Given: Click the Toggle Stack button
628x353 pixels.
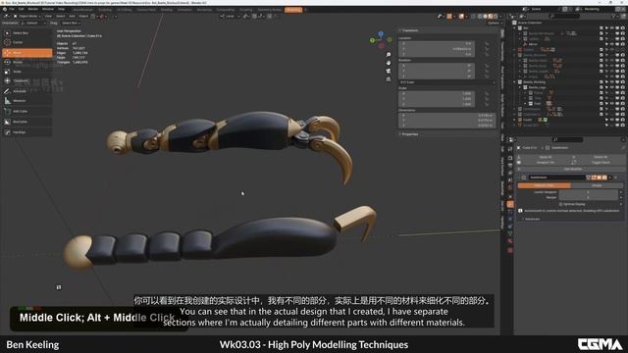Looking at the screenshot, I should click(601, 163).
